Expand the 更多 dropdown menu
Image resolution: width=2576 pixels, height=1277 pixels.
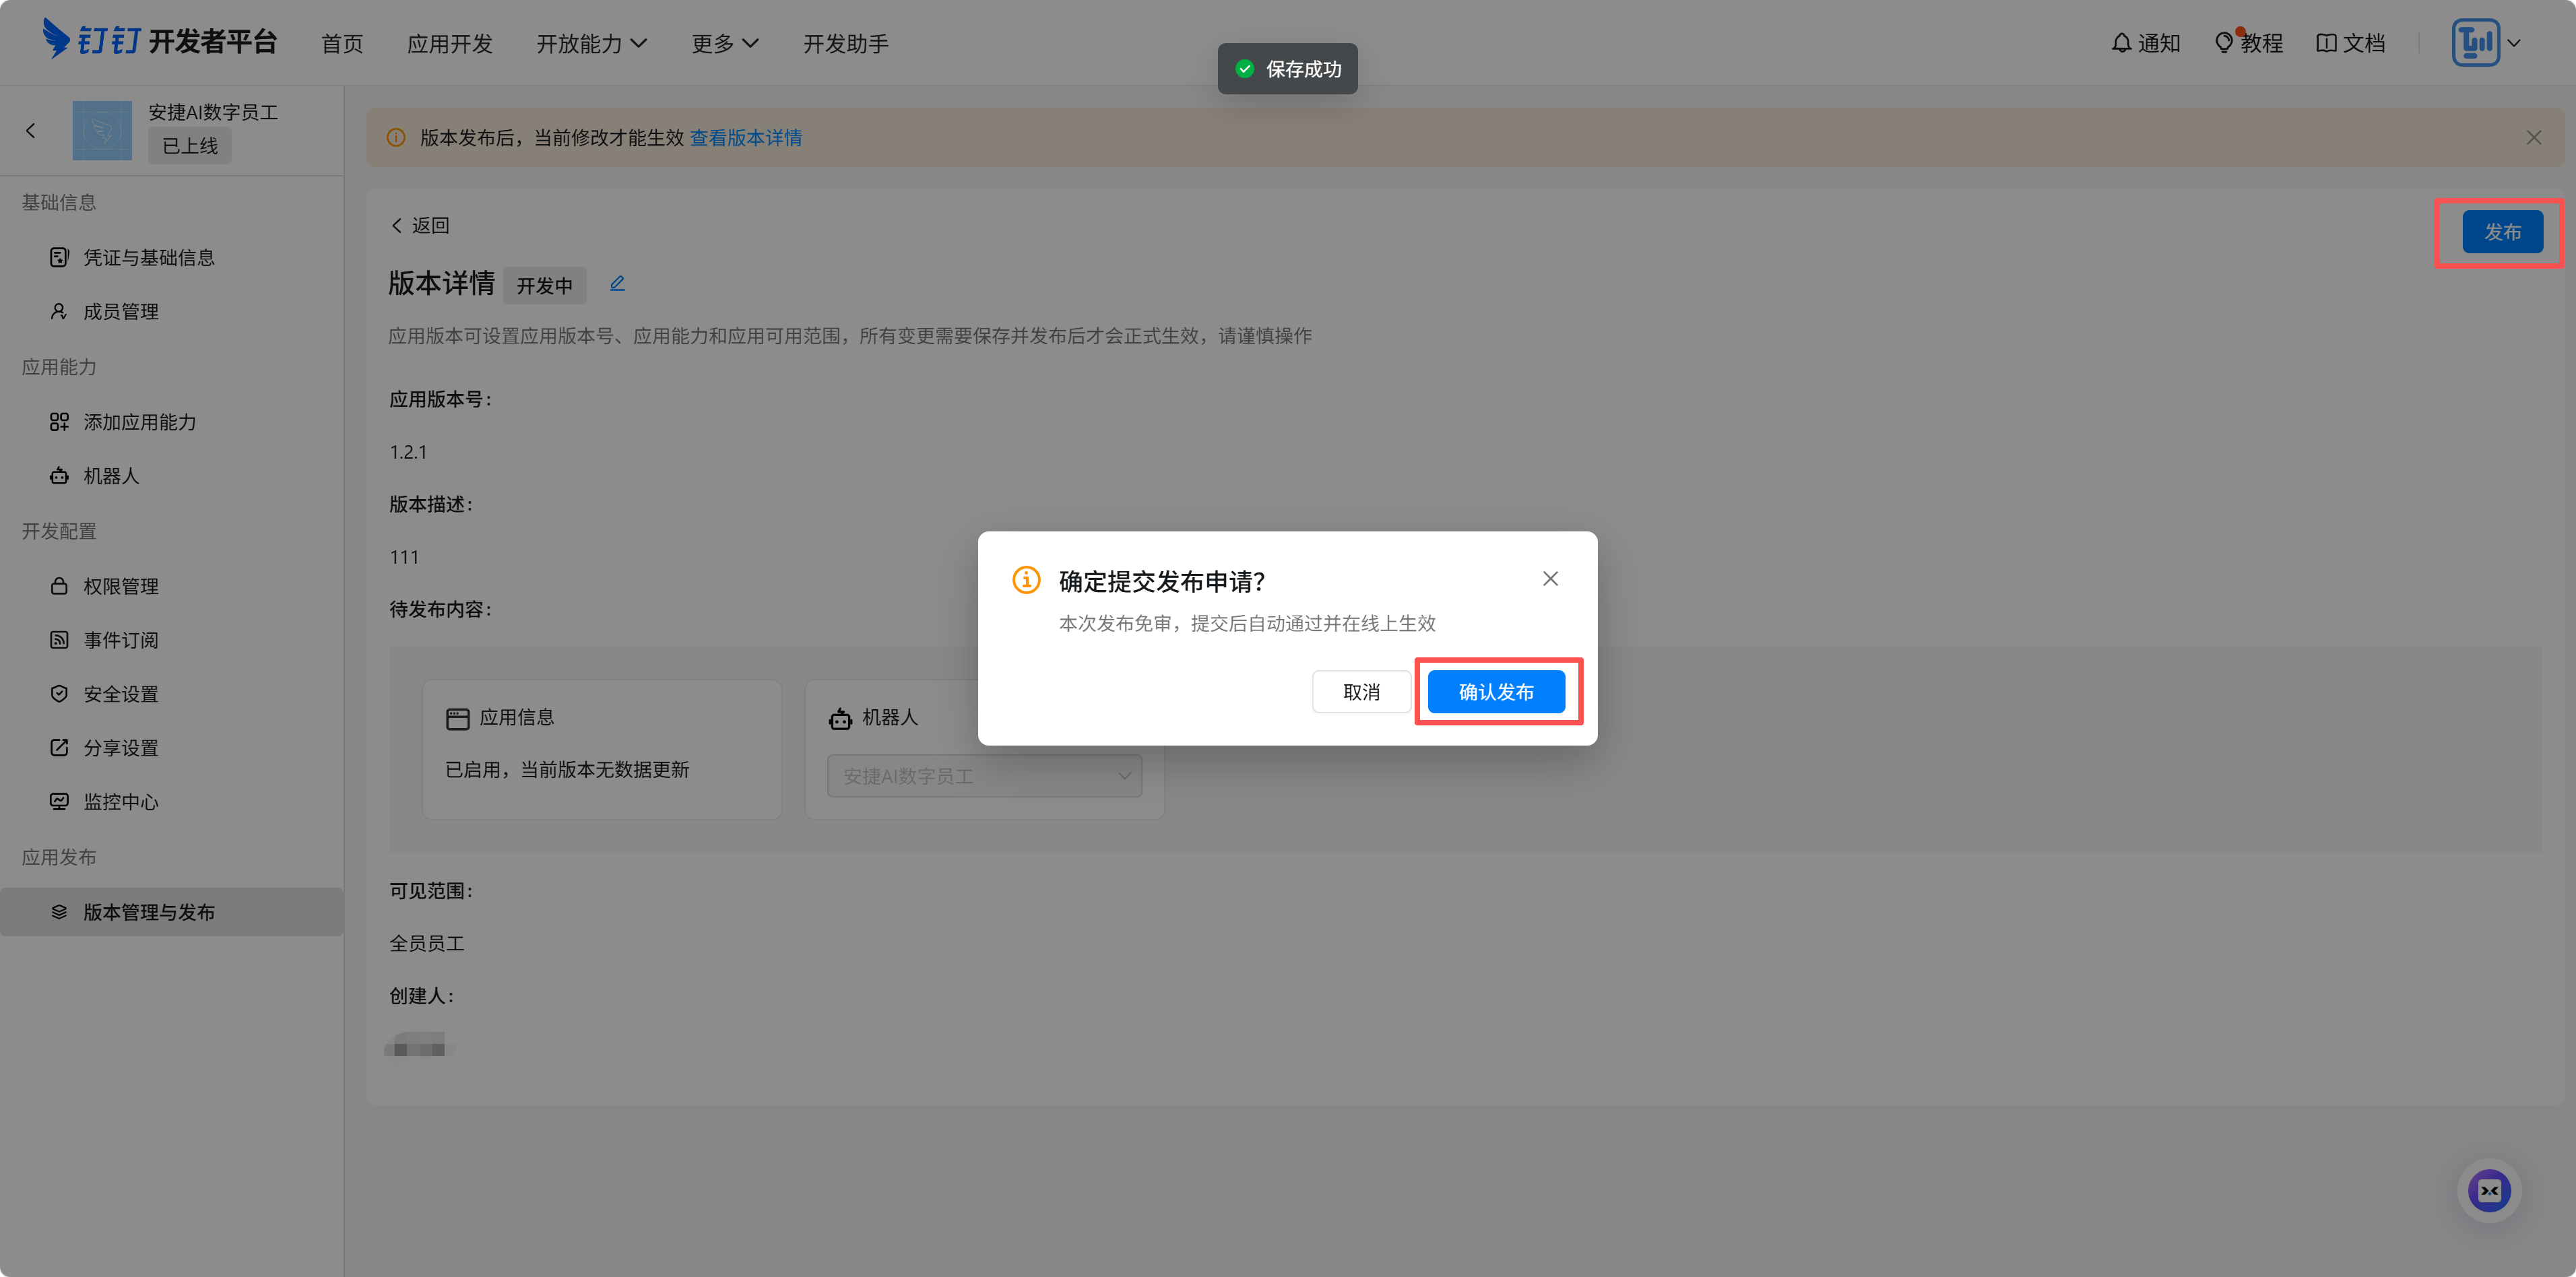pos(725,43)
